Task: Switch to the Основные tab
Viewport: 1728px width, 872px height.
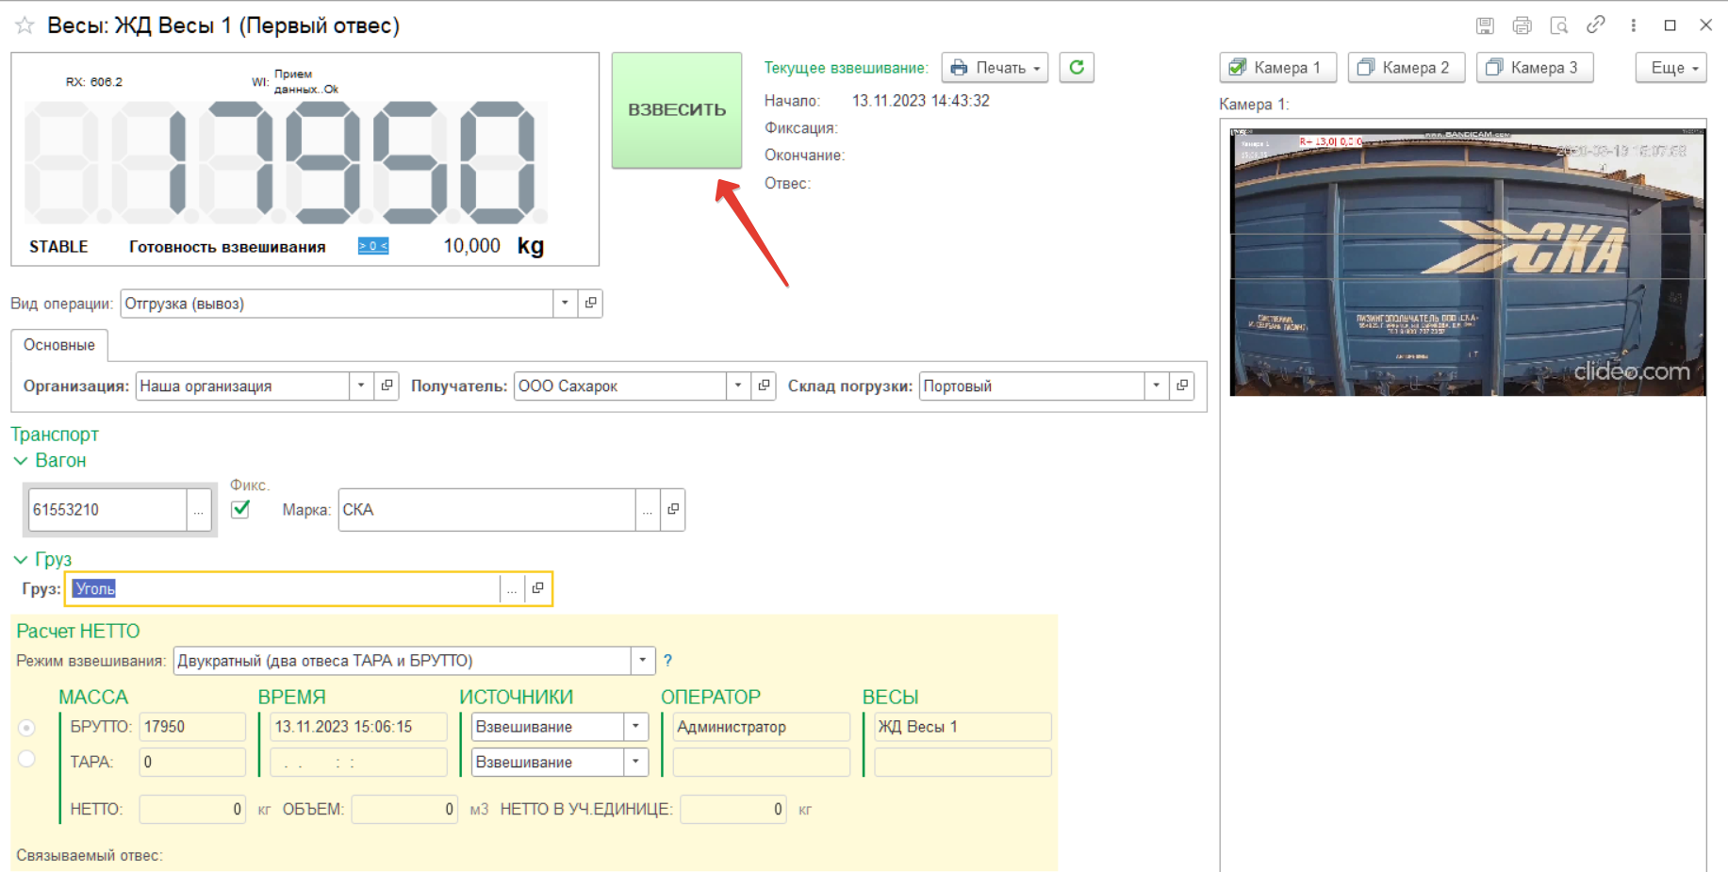Action: pos(59,345)
